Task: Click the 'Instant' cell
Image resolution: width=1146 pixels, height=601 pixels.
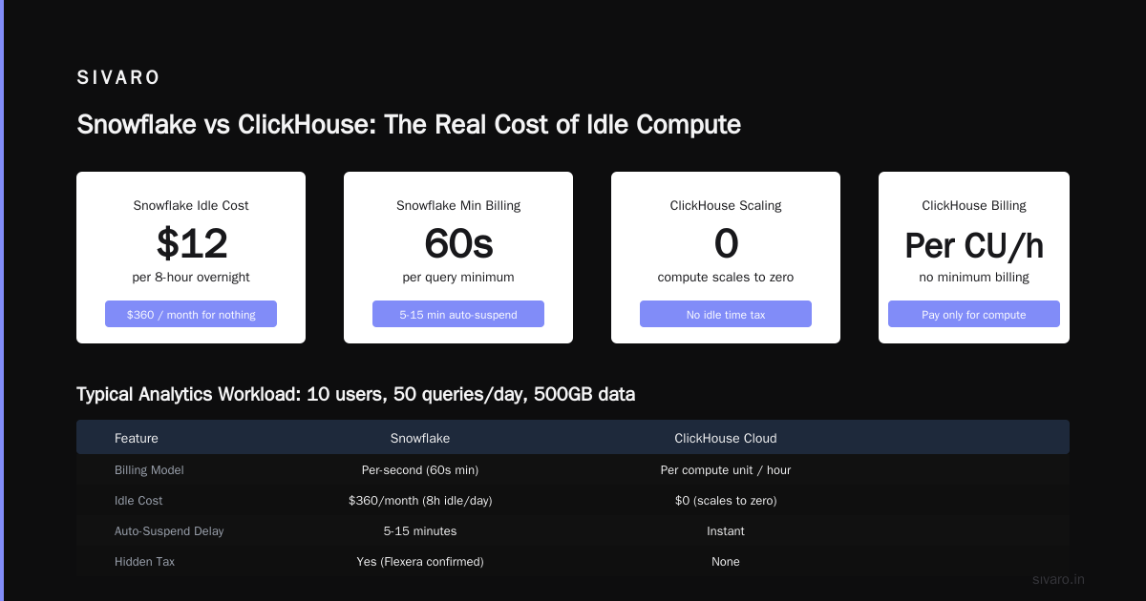Action: click(x=726, y=531)
